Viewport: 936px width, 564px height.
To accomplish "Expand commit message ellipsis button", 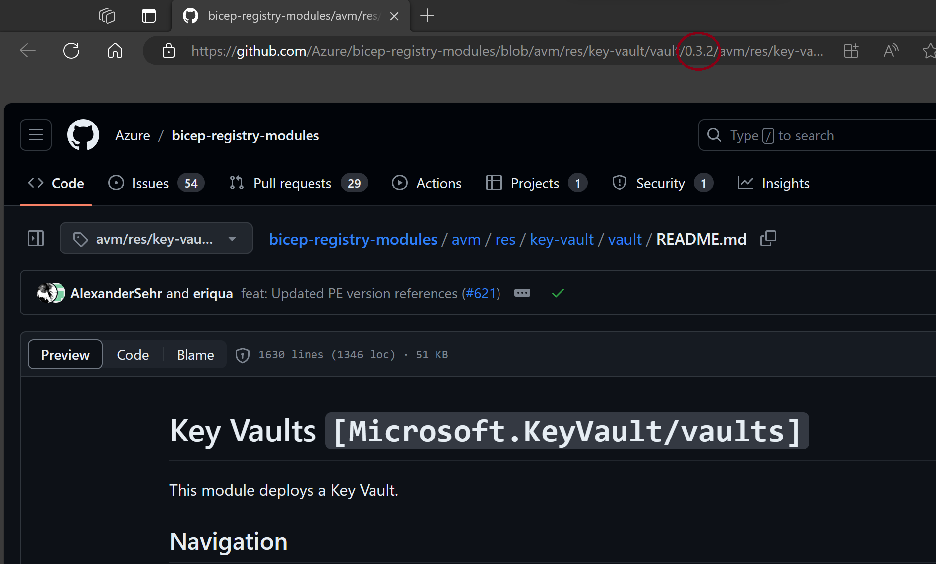I will click(522, 293).
